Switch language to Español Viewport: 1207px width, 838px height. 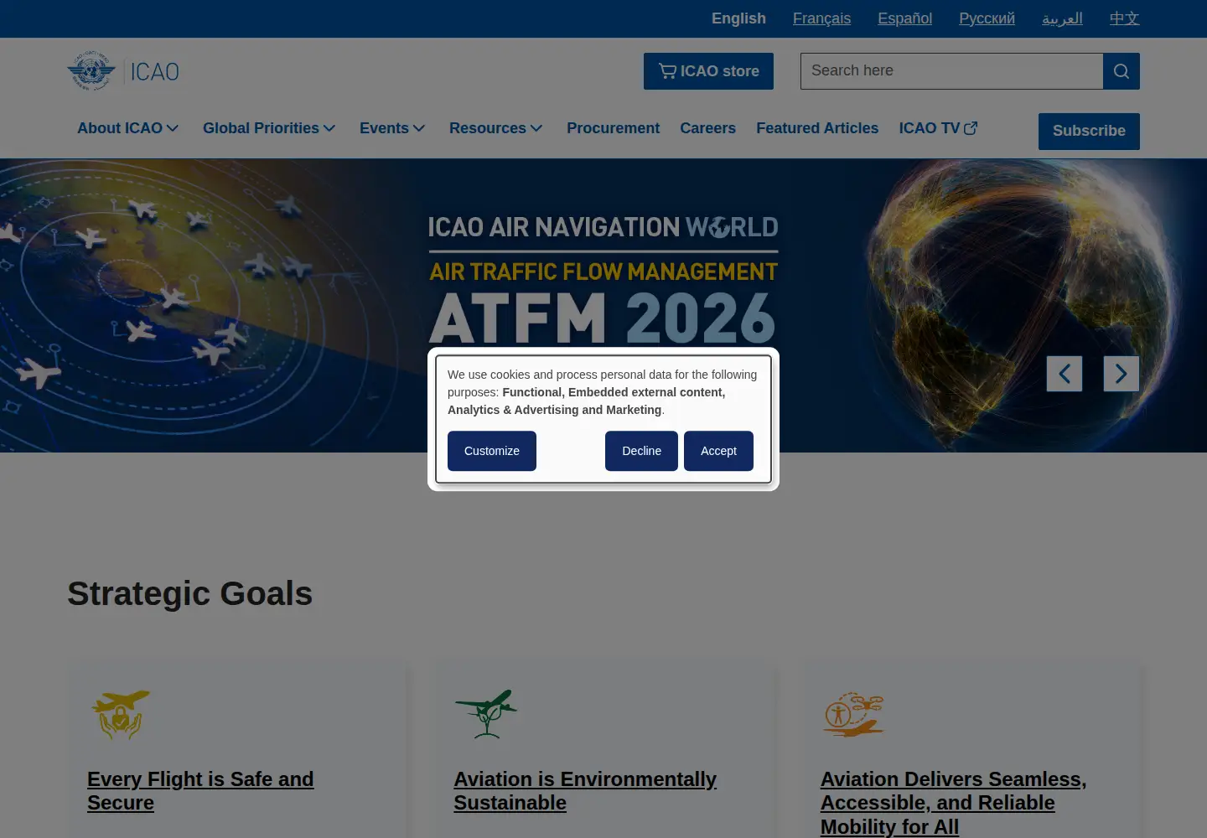(904, 18)
